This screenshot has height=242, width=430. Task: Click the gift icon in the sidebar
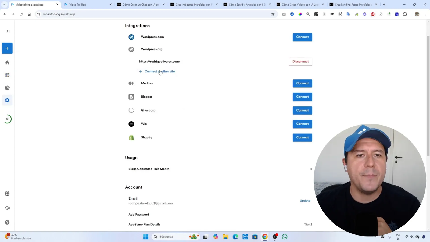tap(7, 193)
